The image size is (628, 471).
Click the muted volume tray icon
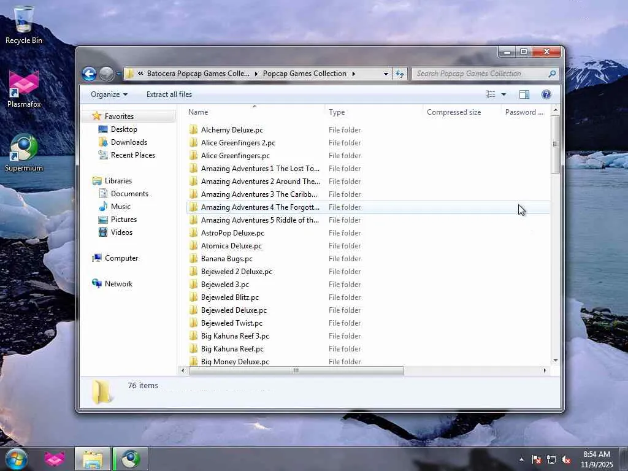[x=566, y=460]
